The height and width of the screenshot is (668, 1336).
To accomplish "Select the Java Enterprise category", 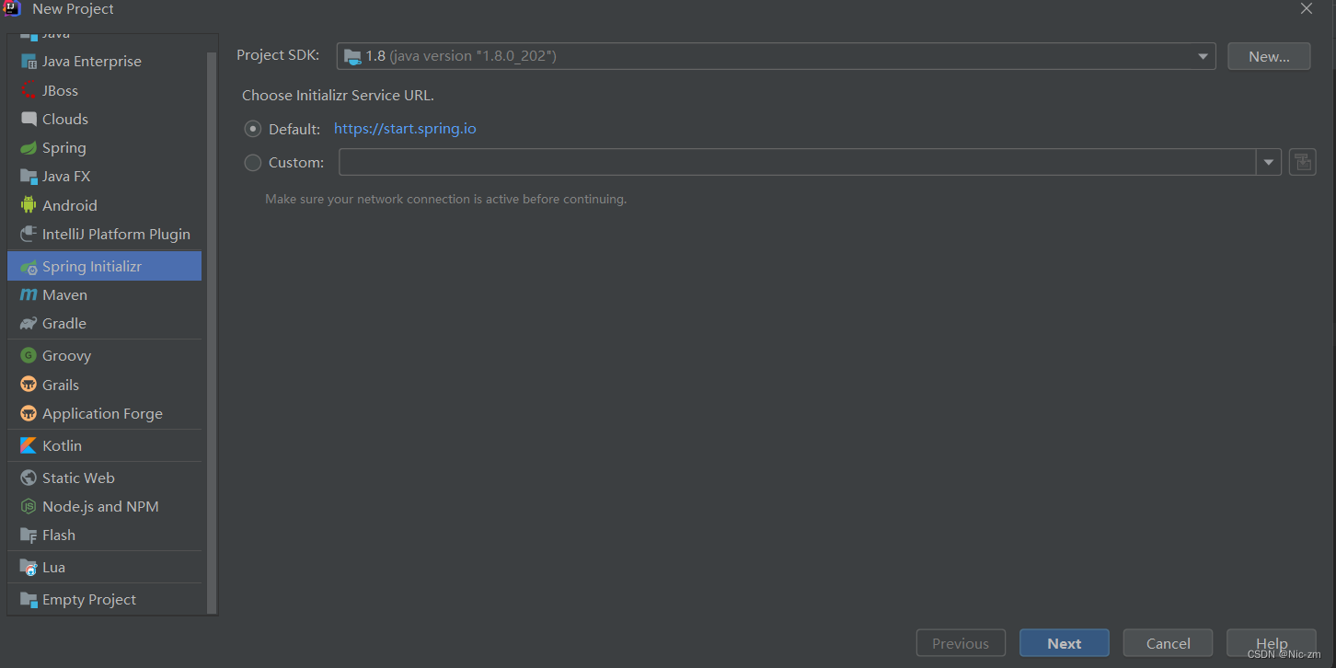I will pos(91,61).
